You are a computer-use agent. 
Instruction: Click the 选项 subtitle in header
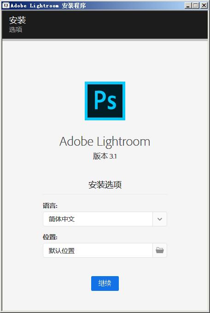coord(16,30)
